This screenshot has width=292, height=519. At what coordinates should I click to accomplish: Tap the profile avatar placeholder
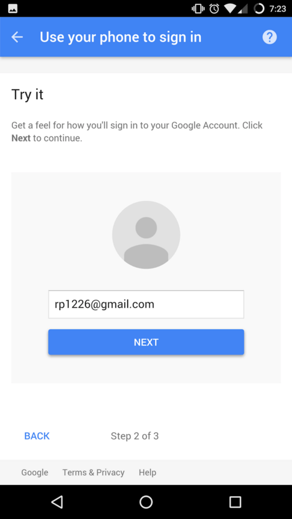click(x=146, y=234)
